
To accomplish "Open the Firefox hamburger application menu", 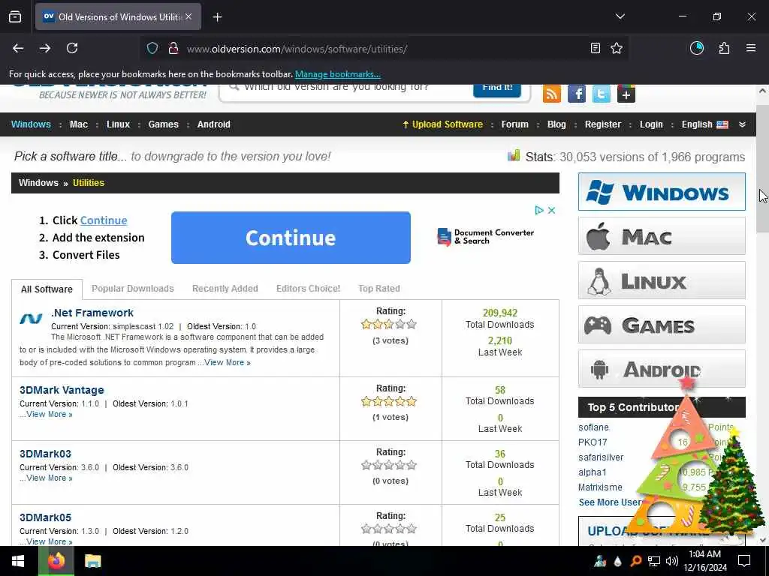I will (x=751, y=48).
